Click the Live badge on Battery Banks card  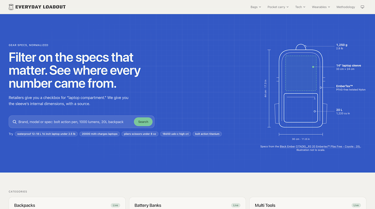[236, 205]
